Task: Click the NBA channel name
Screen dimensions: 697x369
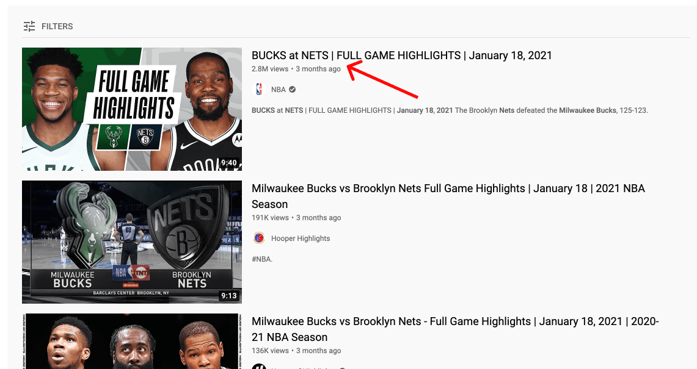Action: click(x=279, y=89)
